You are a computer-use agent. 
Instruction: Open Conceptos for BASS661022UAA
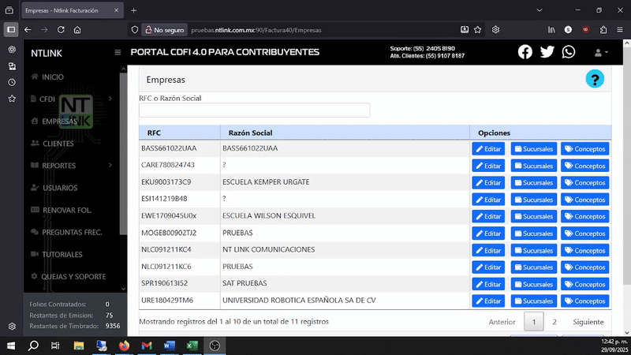[x=584, y=149]
